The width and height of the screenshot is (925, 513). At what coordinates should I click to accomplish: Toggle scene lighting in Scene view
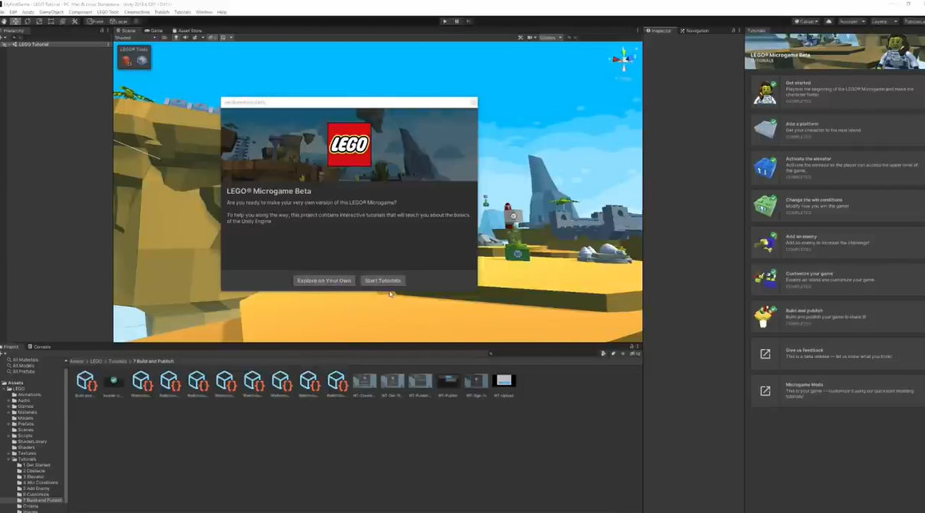[x=176, y=37]
